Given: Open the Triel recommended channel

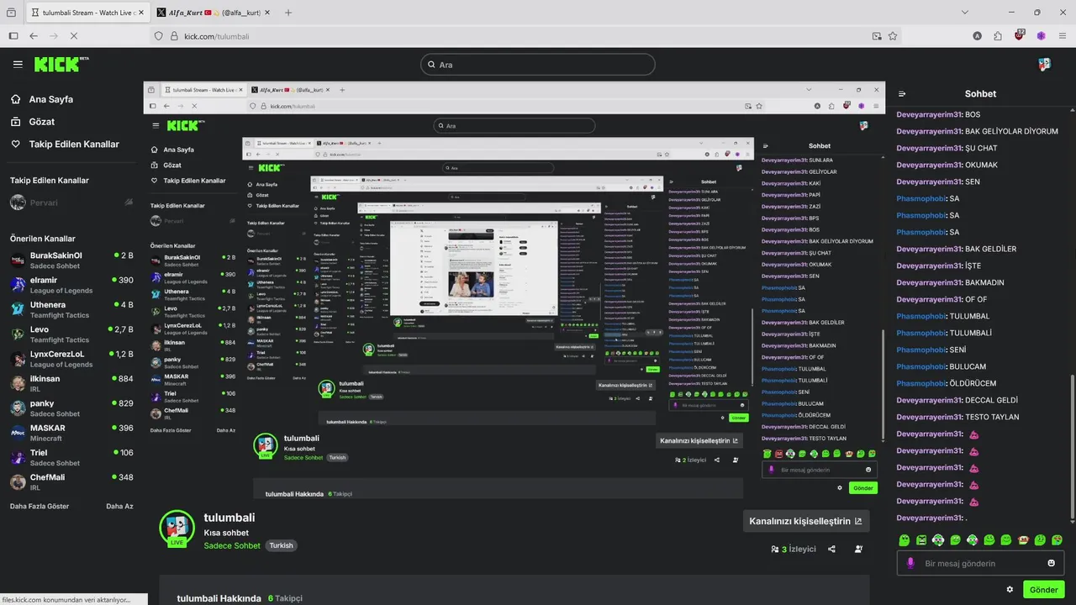Looking at the screenshot, I should tap(71, 457).
